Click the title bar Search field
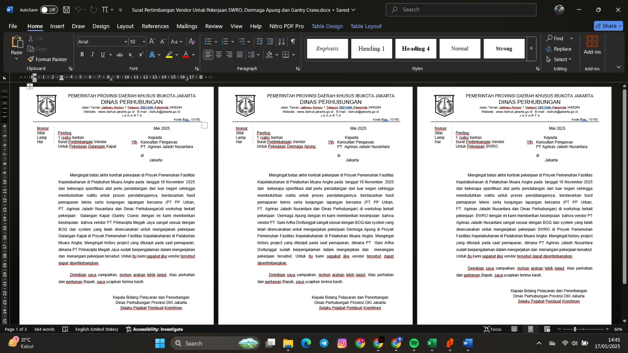The width and height of the screenshot is (628, 353). [x=461, y=10]
